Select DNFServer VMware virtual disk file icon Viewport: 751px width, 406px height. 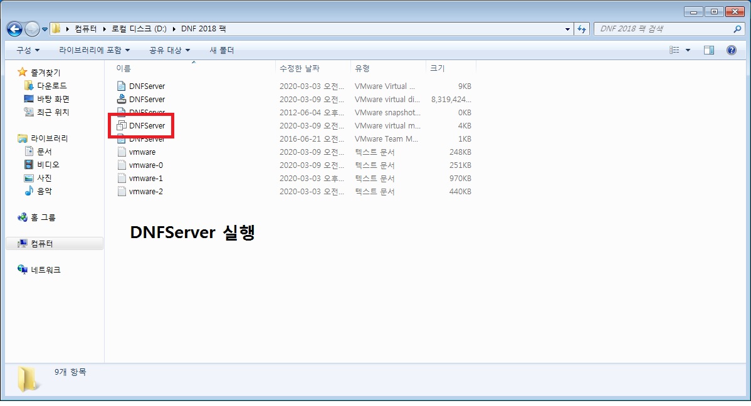[x=122, y=99]
